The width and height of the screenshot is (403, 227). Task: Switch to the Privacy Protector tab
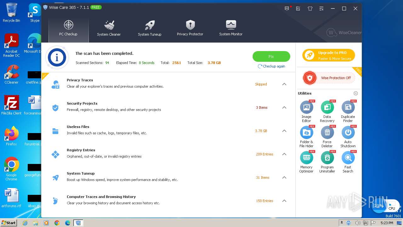click(x=190, y=28)
